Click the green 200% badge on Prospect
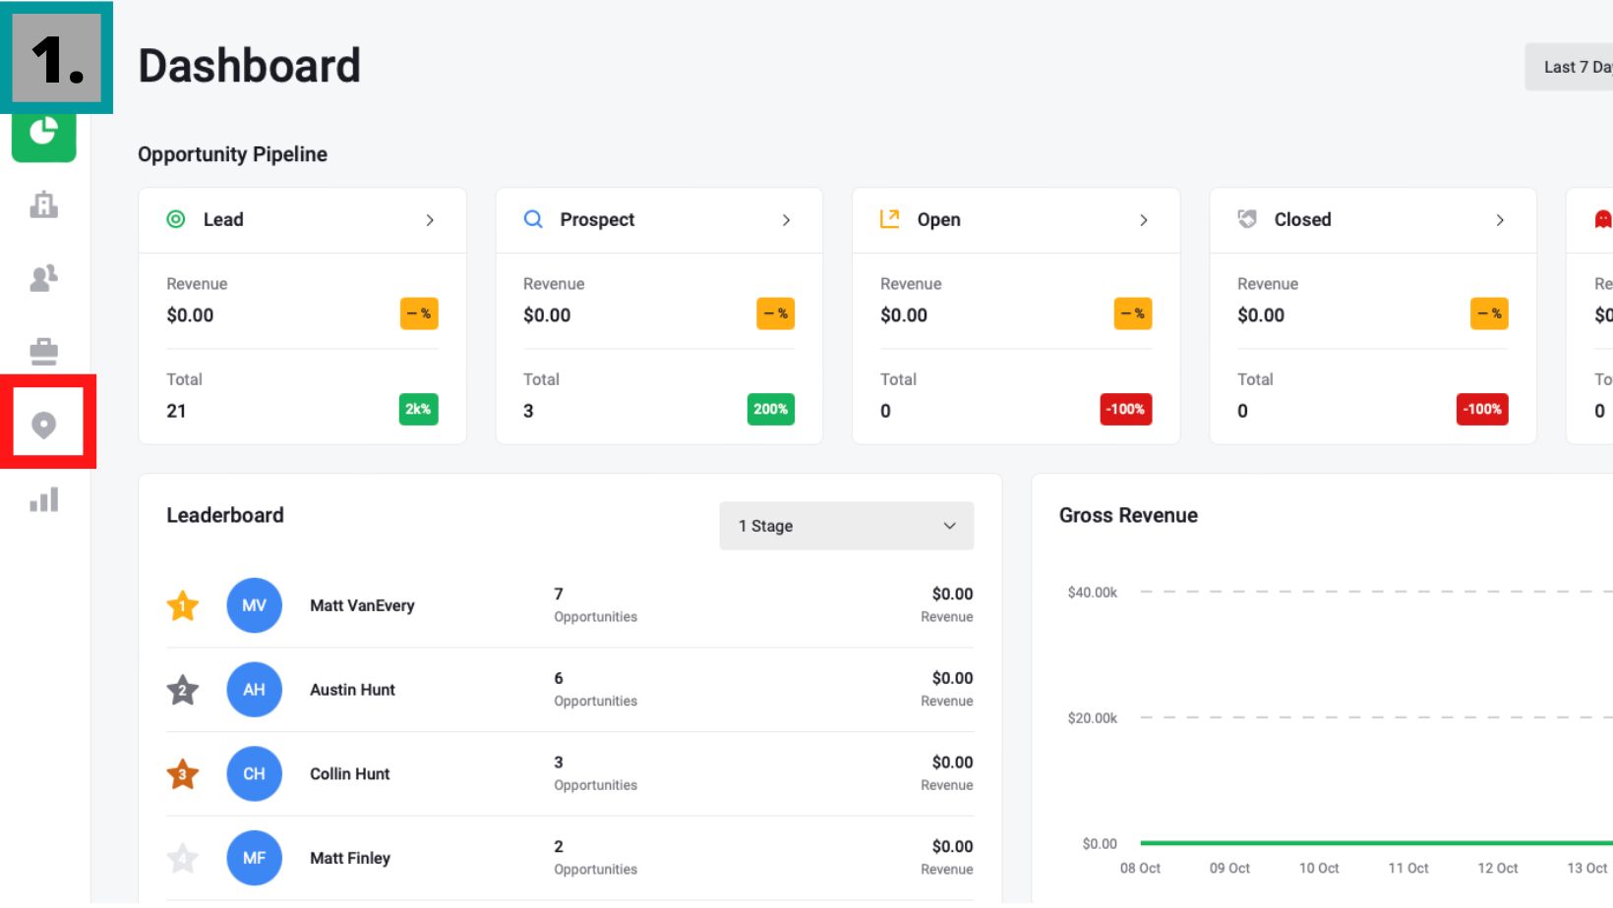 click(771, 409)
